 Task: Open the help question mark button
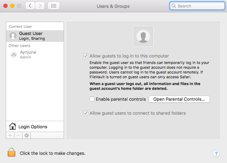click(x=216, y=153)
